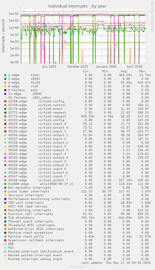Screen dimensions: 155x270
Task: Click the July 2025 x-axis label
Action: click(49, 67)
